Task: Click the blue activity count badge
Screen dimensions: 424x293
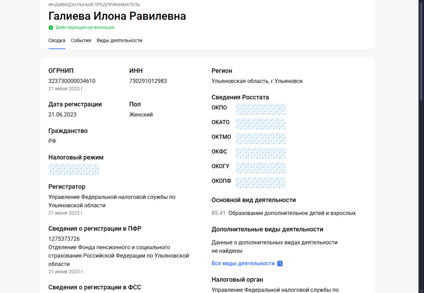Action: 280,264
